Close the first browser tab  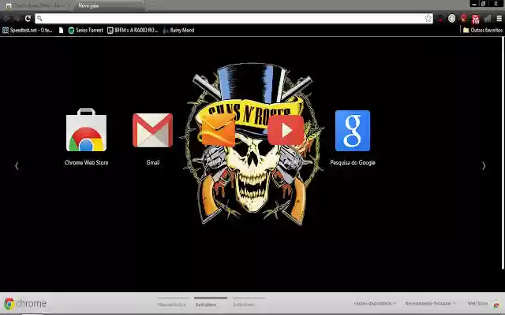point(68,6)
